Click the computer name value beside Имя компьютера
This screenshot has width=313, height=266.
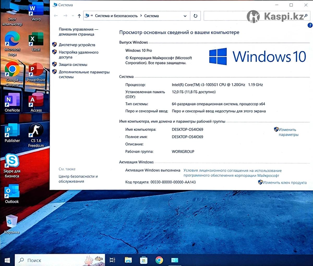click(187, 129)
